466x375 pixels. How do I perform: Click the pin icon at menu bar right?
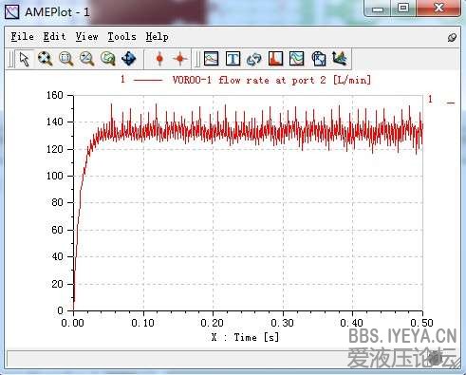[452, 38]
